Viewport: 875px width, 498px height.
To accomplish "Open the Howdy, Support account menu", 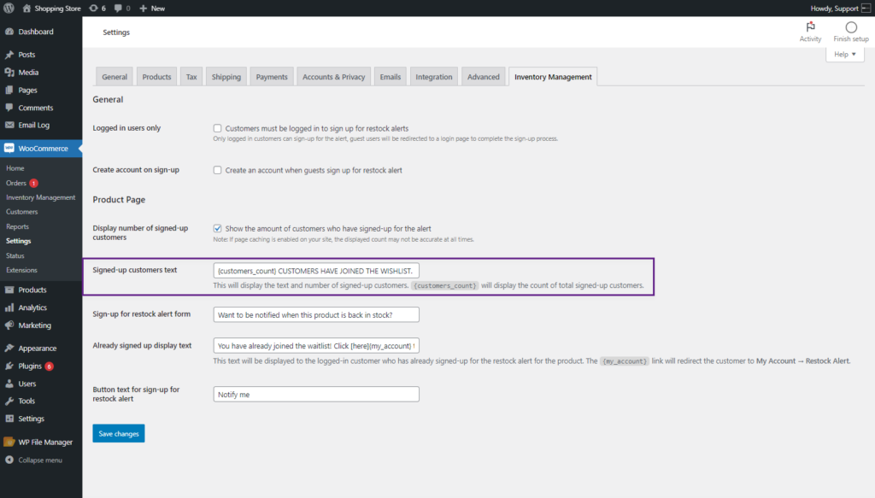I will (834, 9).
